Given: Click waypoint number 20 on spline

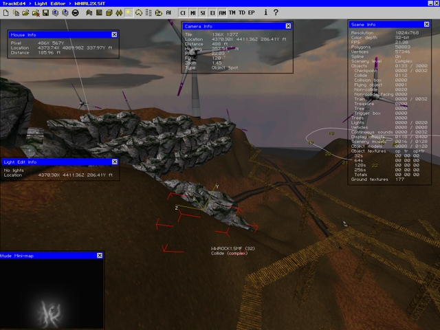Looking at the screenshot, I should pos(328,154).
